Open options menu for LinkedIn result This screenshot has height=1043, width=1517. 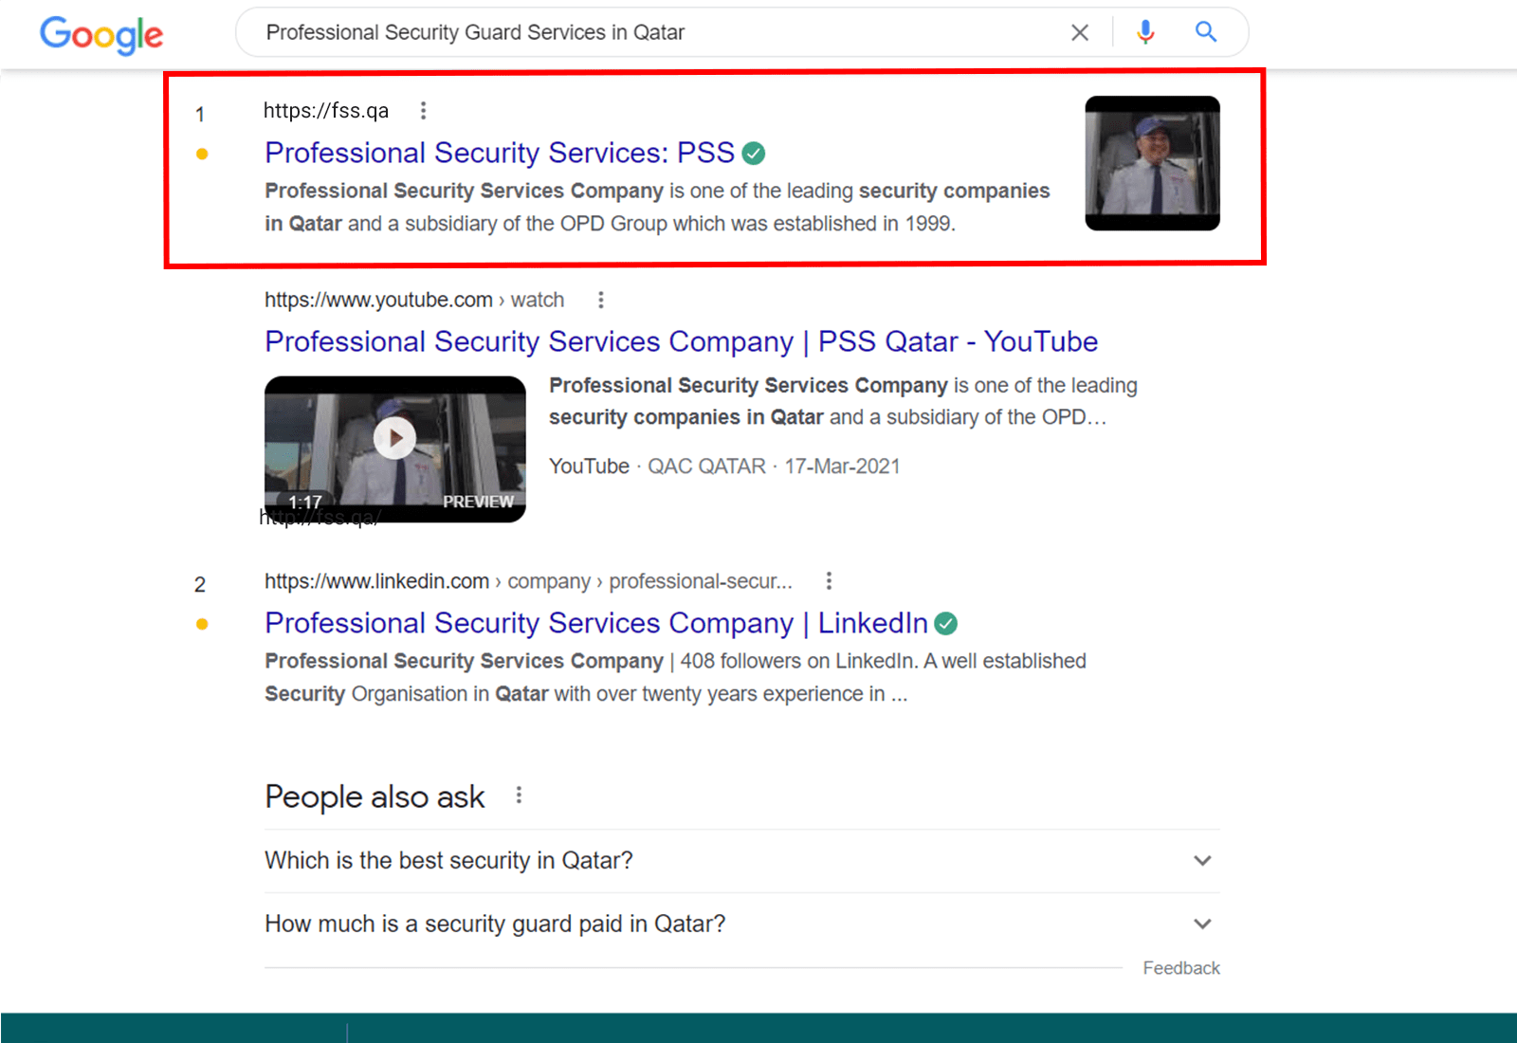click(x=829, y=581)
